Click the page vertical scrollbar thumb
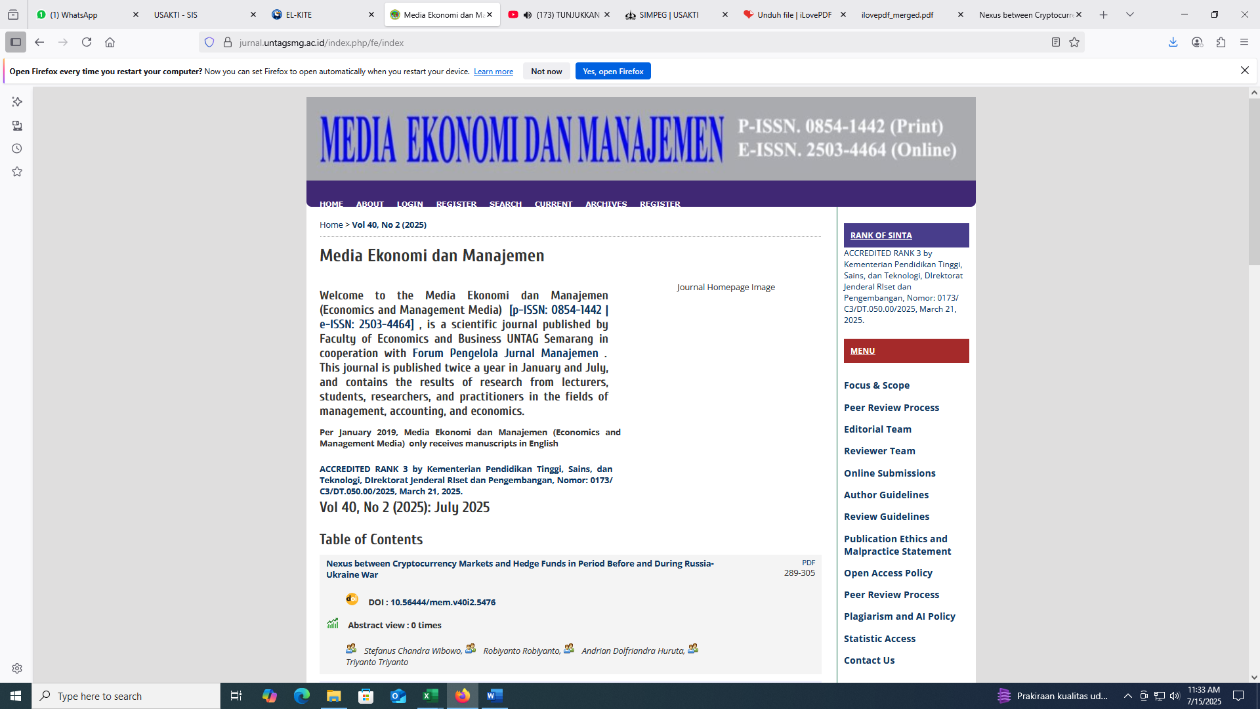Screen dimensions: 1260x709 click(1254, 182)
